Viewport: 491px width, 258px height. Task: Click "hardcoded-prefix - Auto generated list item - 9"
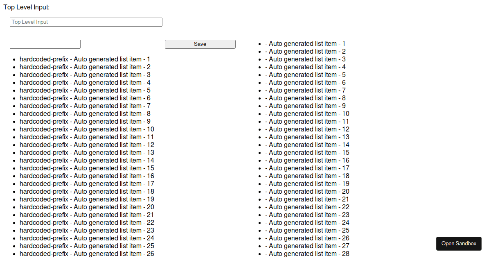coord(85,122)
